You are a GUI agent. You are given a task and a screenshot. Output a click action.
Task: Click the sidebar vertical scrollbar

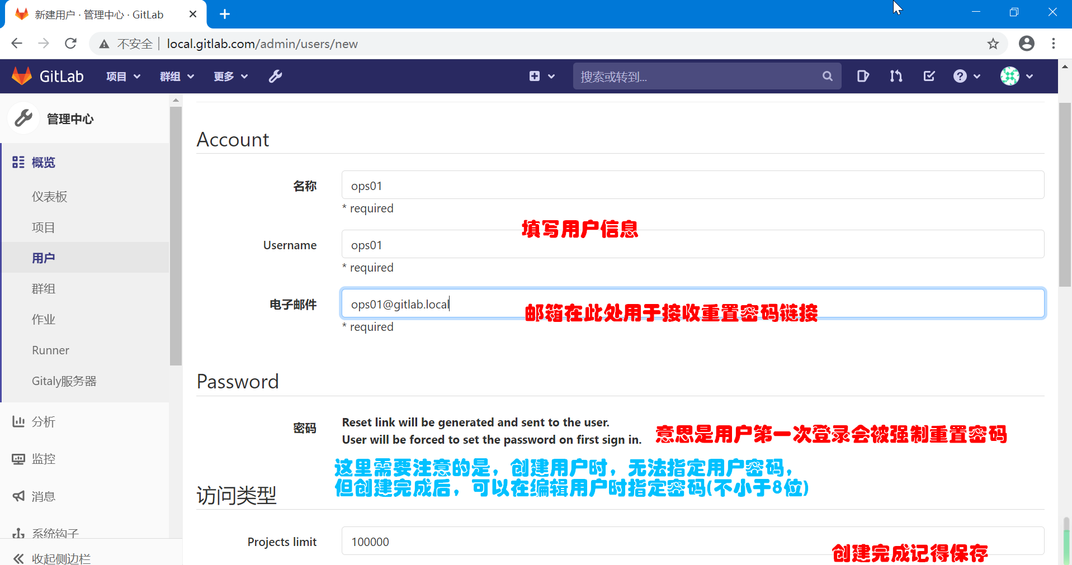click(x=176, y=235)
